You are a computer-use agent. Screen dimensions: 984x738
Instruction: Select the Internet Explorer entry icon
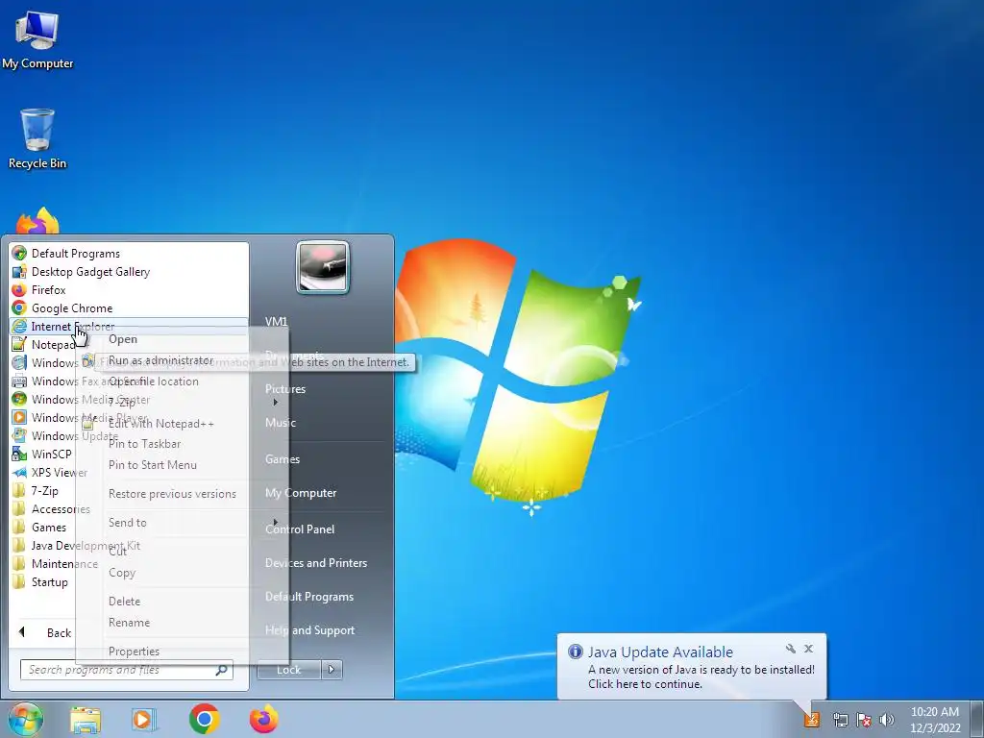[19, 327]
